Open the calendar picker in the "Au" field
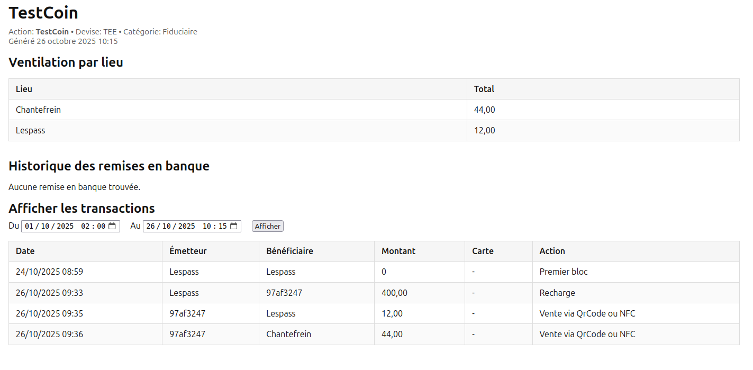Screen dimensions: 753x370 (x=233, y=226)
